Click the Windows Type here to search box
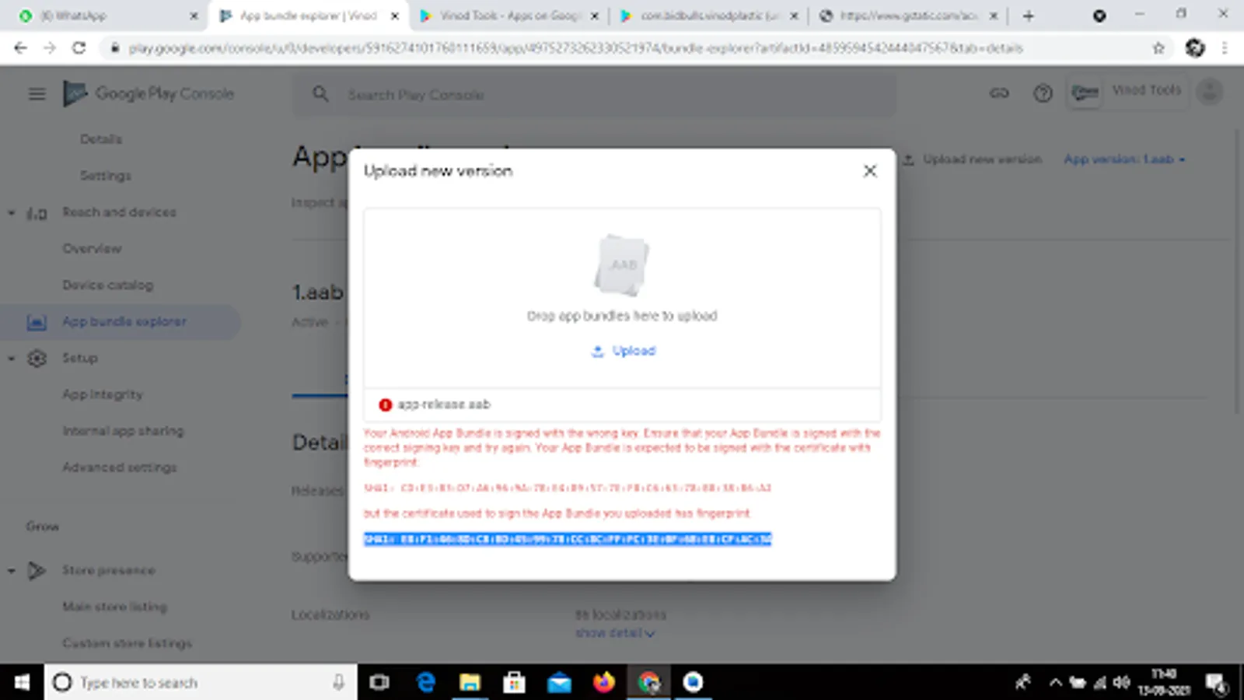1244x700 pixels. [x=201, y=682]
